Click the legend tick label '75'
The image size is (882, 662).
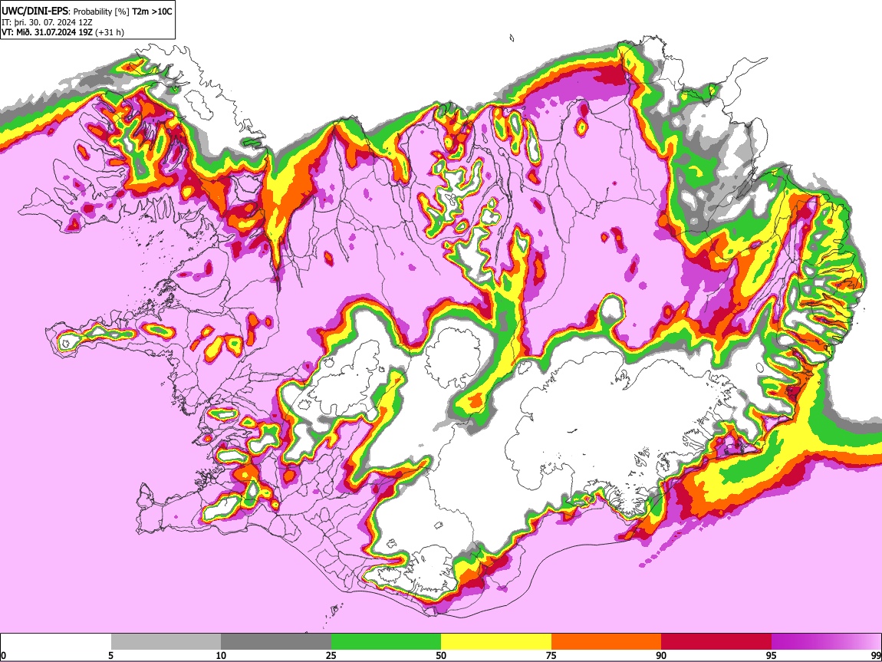[551, 655]
